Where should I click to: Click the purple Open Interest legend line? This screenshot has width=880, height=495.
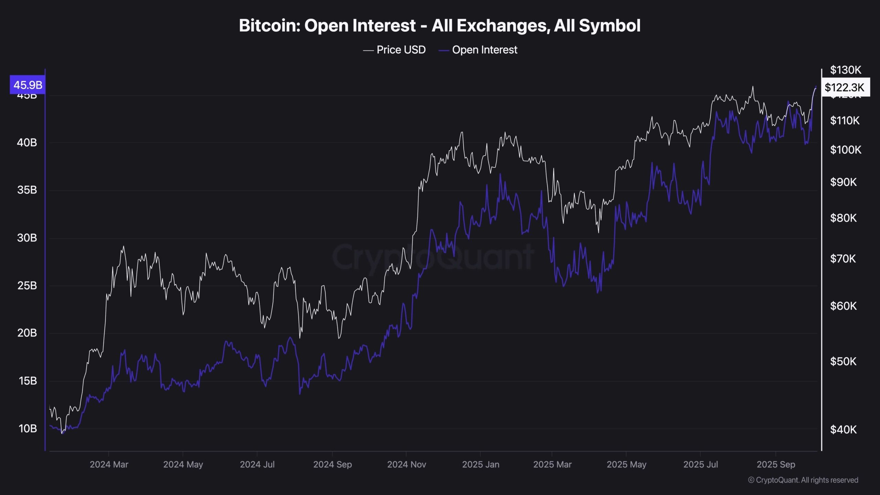tap(444, 51)
